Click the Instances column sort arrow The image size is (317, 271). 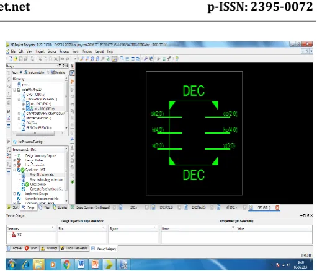52,228
